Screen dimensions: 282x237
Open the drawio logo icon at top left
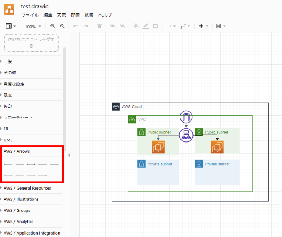pos(9,9)
